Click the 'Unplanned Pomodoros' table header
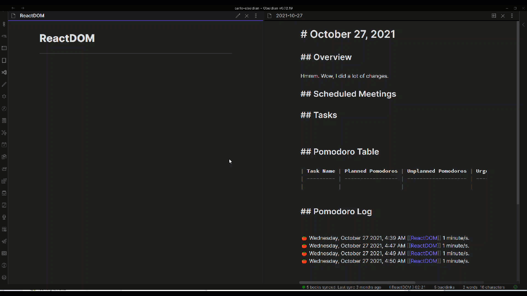This screenshot has width=527, height=296. (437, 171)
